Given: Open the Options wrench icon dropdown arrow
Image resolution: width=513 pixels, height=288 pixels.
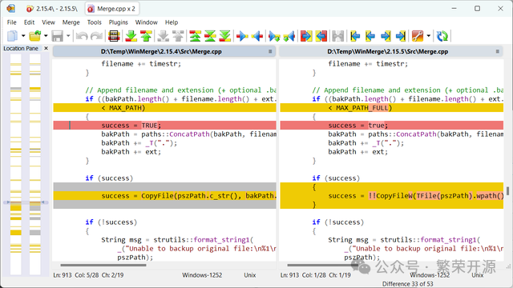Looking at the screenshot, I should pyautogui.click(x=428, y=36).
